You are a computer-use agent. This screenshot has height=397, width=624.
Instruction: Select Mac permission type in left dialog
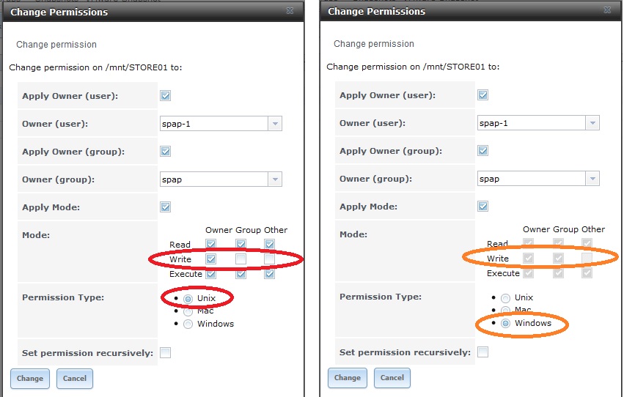click(188, 311)
